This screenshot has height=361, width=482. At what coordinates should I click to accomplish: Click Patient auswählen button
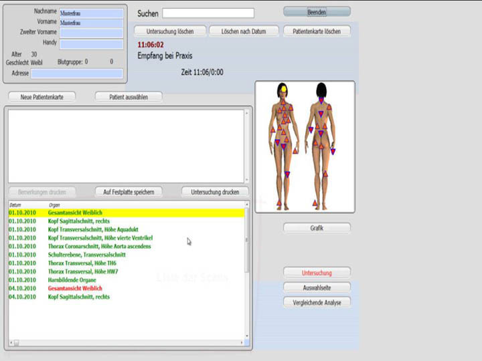129,96
